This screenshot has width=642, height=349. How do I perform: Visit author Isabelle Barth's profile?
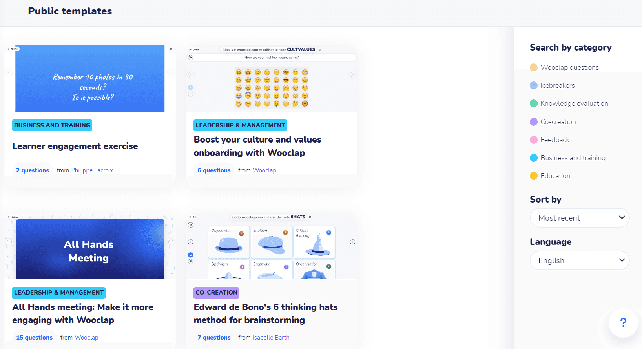tap(271, 338)
